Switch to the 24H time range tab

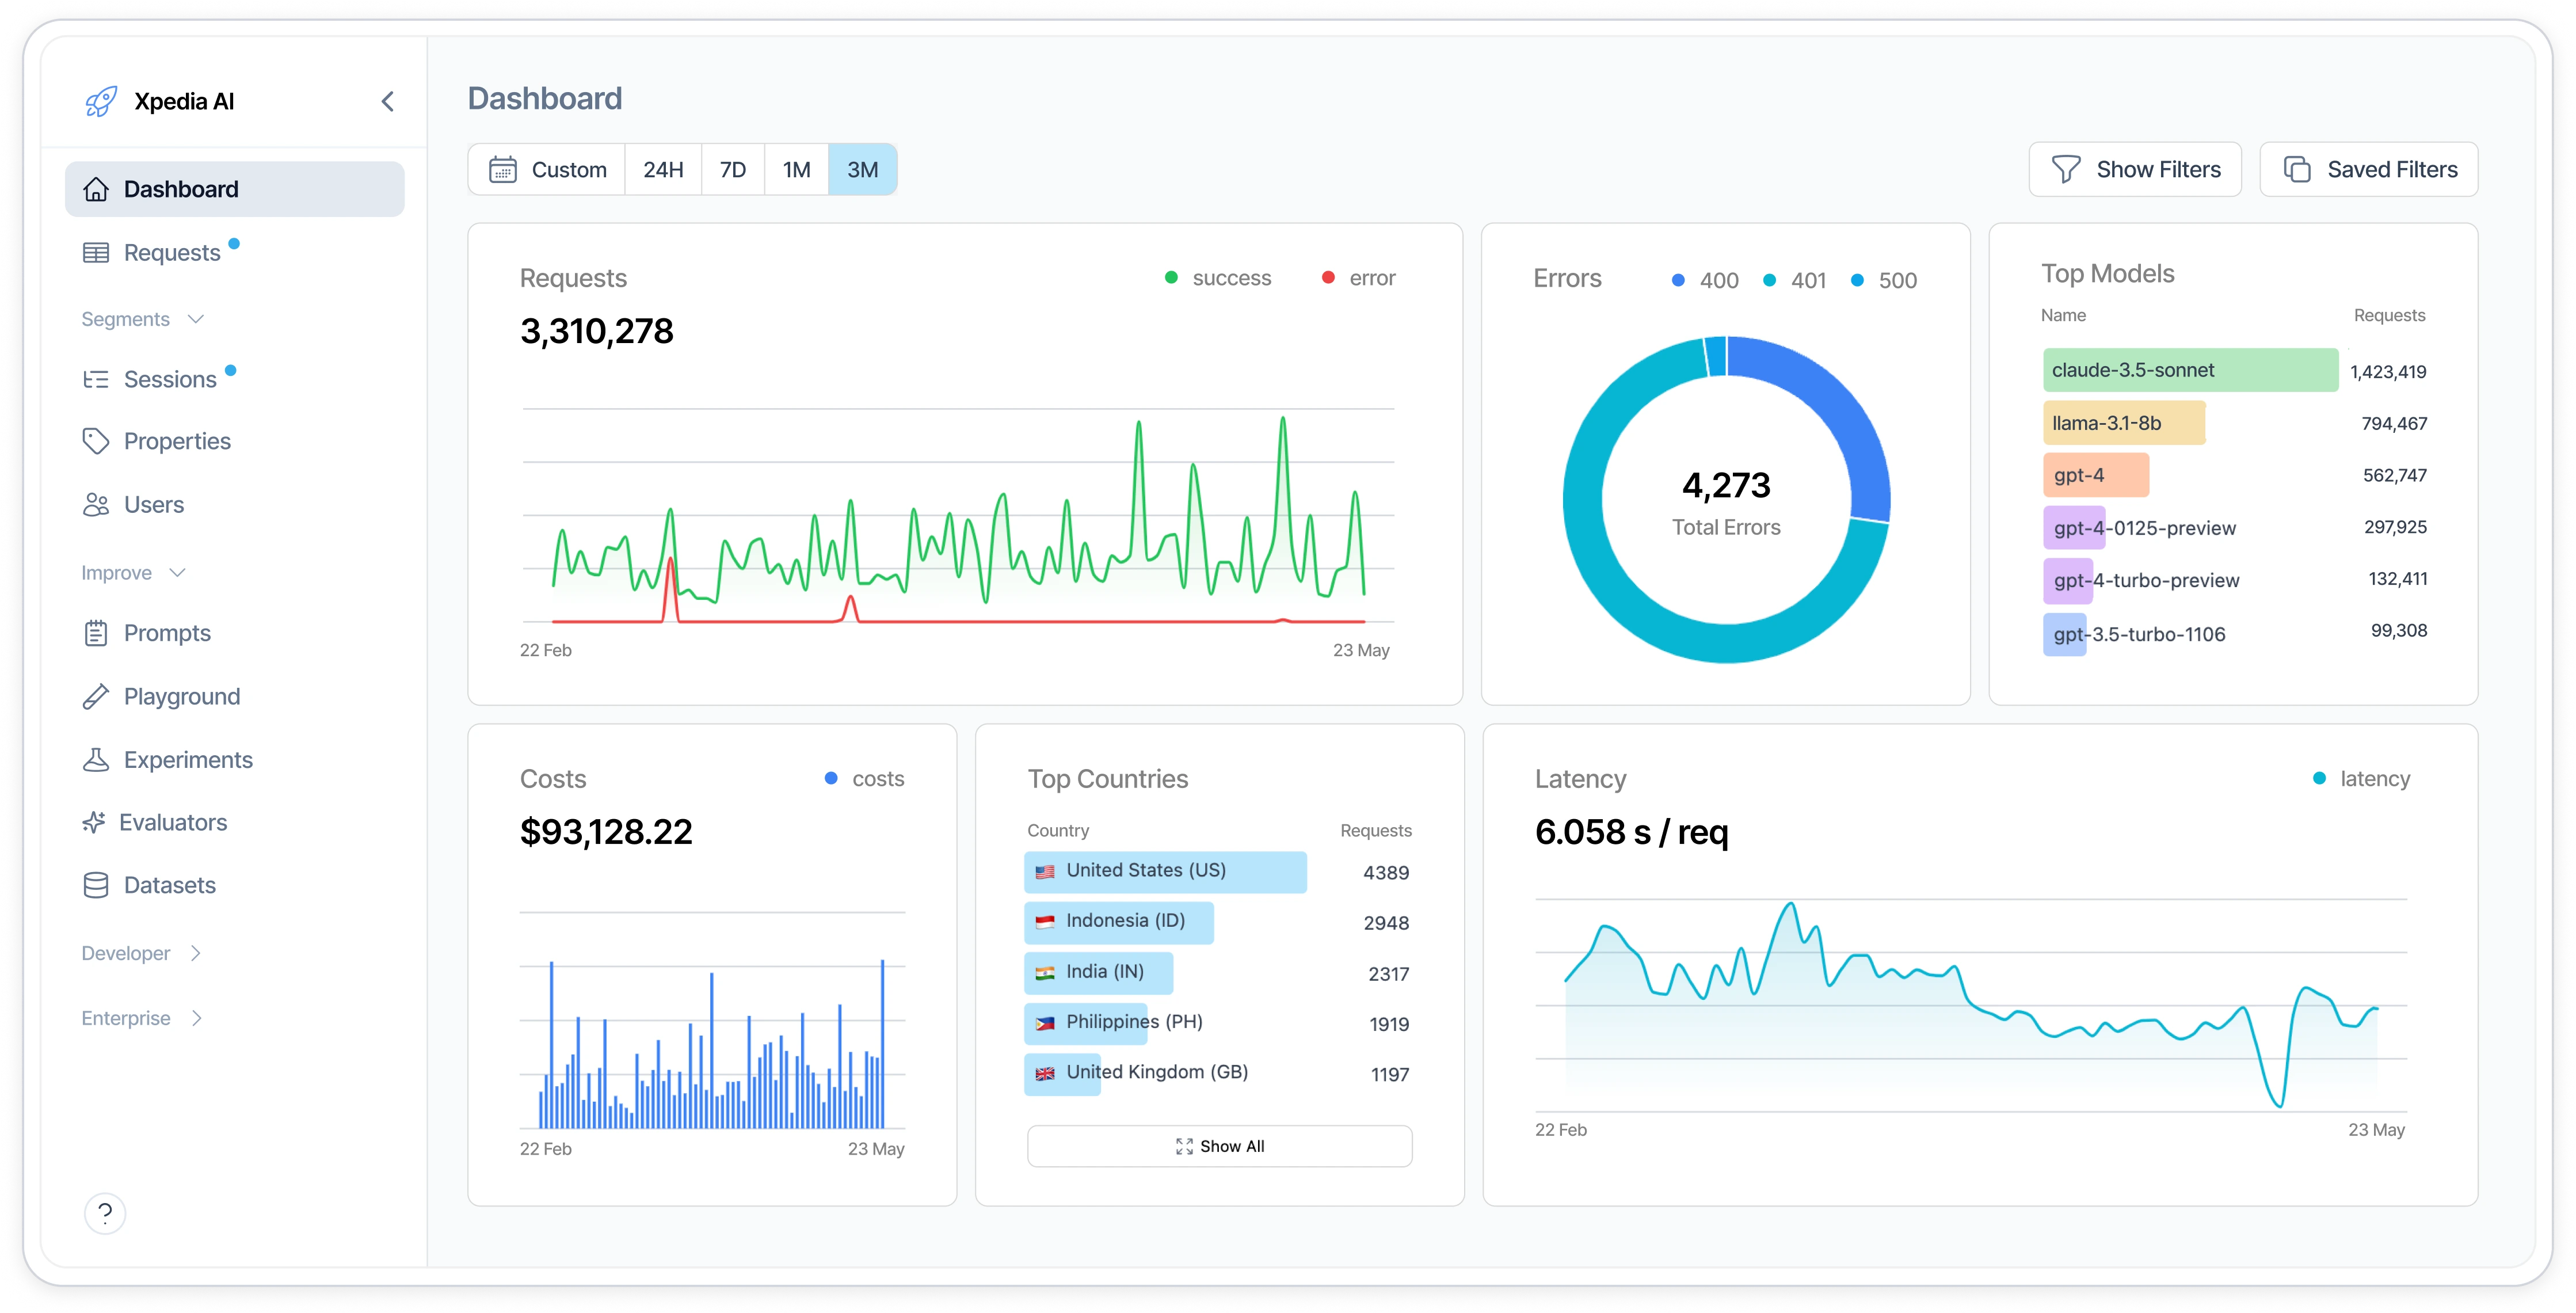663,169
